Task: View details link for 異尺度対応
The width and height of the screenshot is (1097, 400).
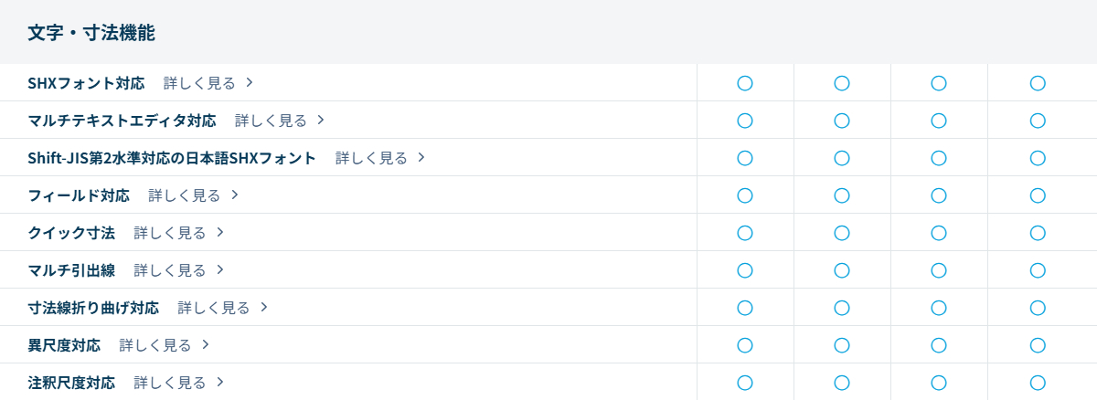Action: click(154, 345)
